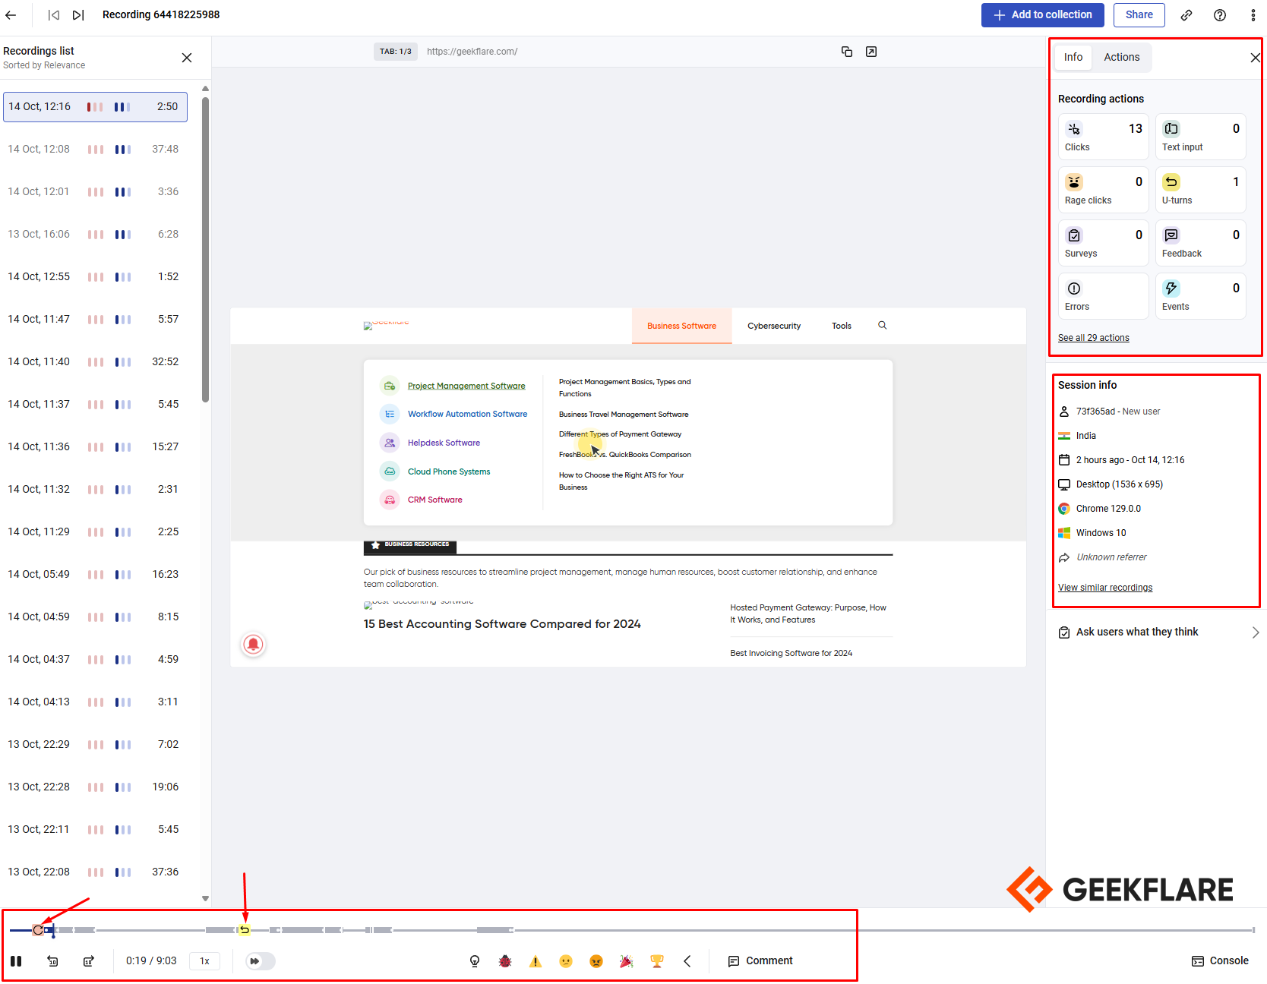Click Cybersecurity menu in recorded page
1267x984 pixels.
click(774, 326)
